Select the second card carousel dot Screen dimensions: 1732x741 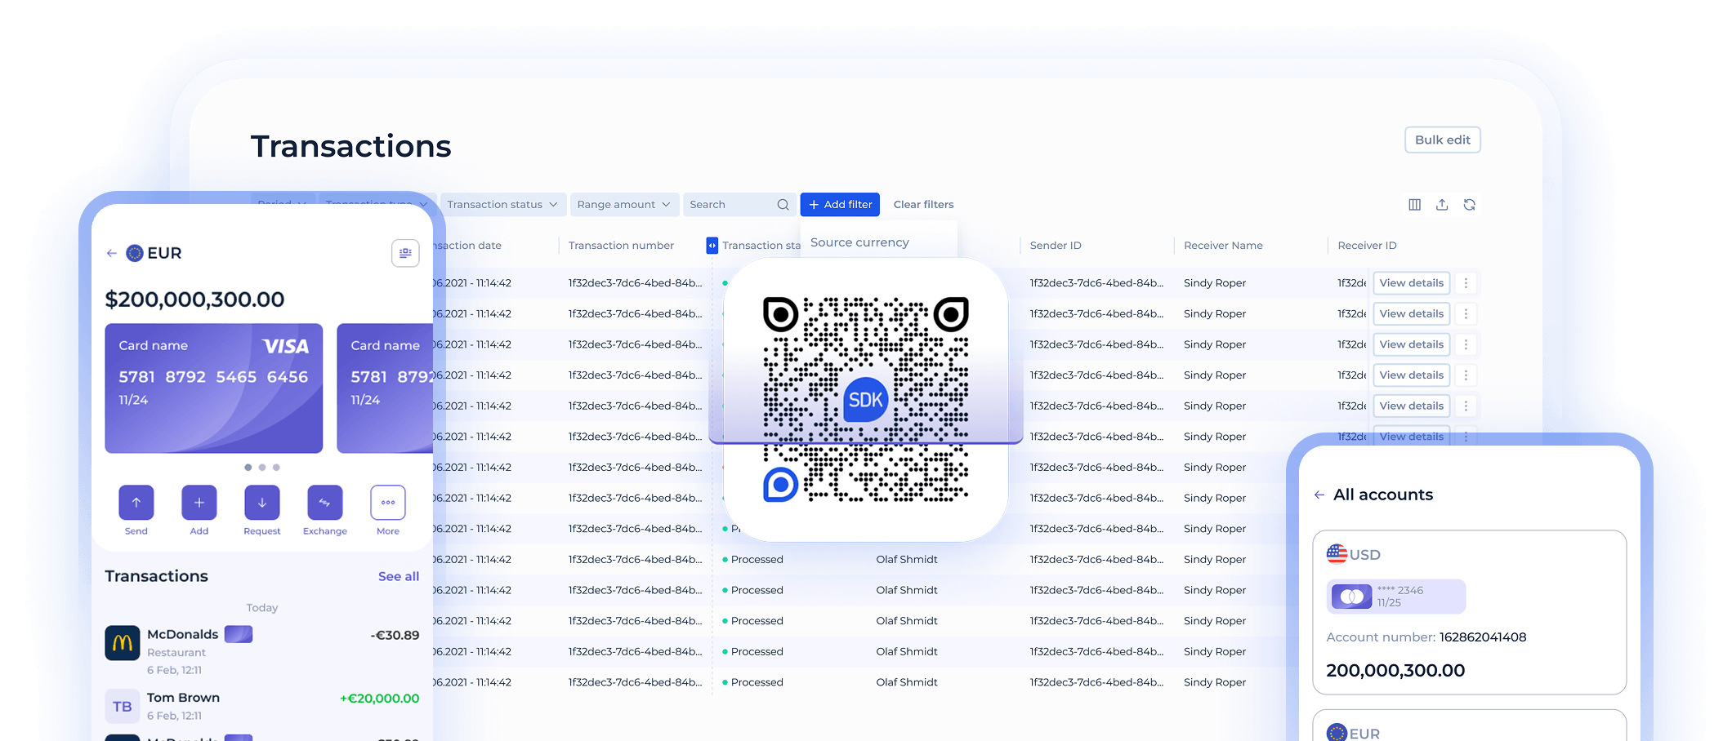point(262,468)
